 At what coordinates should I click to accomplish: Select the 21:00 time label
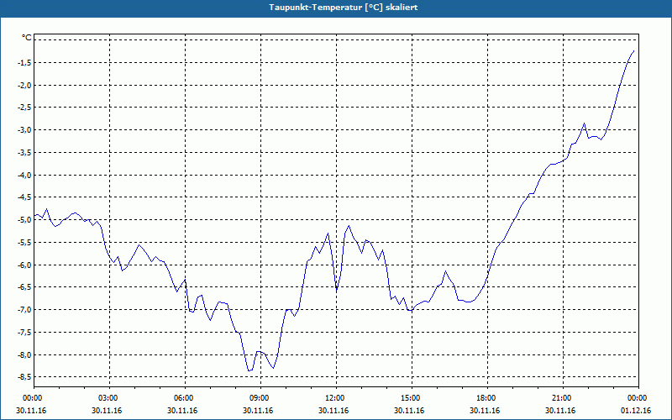pos(561,398)
